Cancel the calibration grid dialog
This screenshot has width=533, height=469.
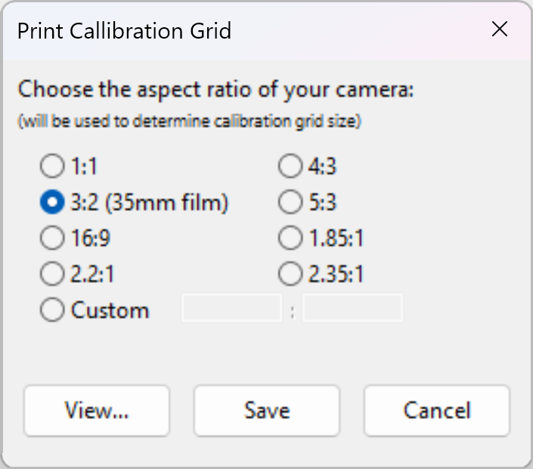click(437, 410)
